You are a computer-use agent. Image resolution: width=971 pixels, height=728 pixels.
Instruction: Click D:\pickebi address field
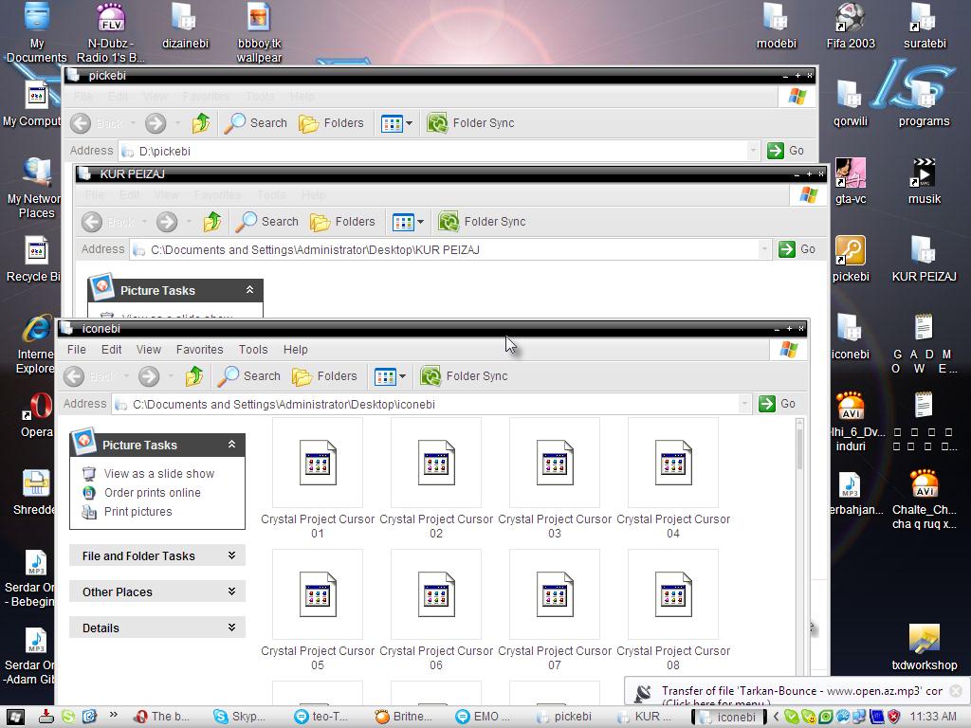pyautogui.click(x=439, y=151)
